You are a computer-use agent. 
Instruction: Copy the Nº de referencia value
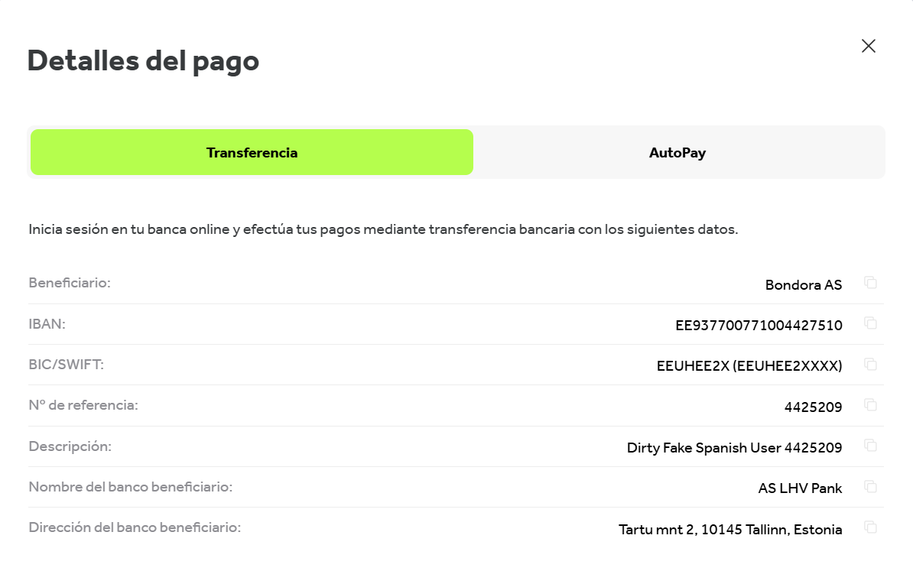click(x=870, y=405)
